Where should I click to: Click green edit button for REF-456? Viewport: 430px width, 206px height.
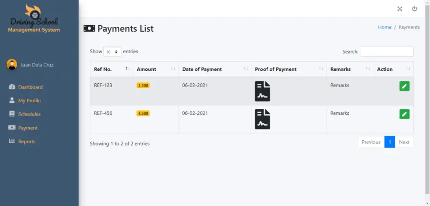[x=404, y=114]
